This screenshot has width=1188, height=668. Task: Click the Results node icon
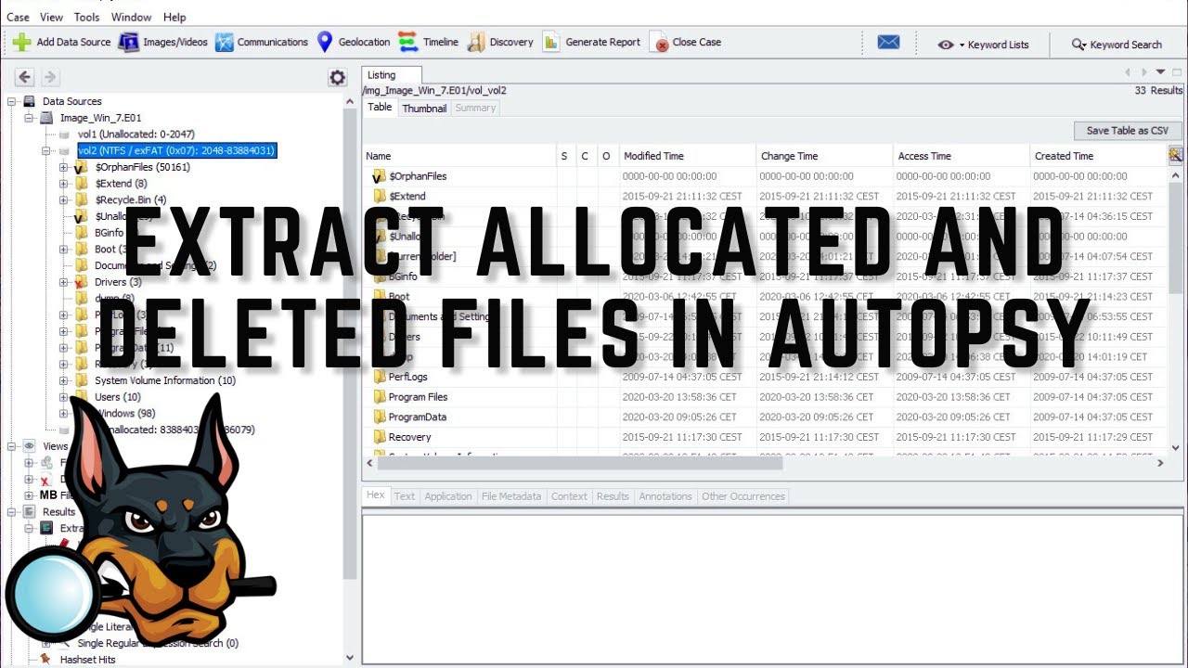29,511
